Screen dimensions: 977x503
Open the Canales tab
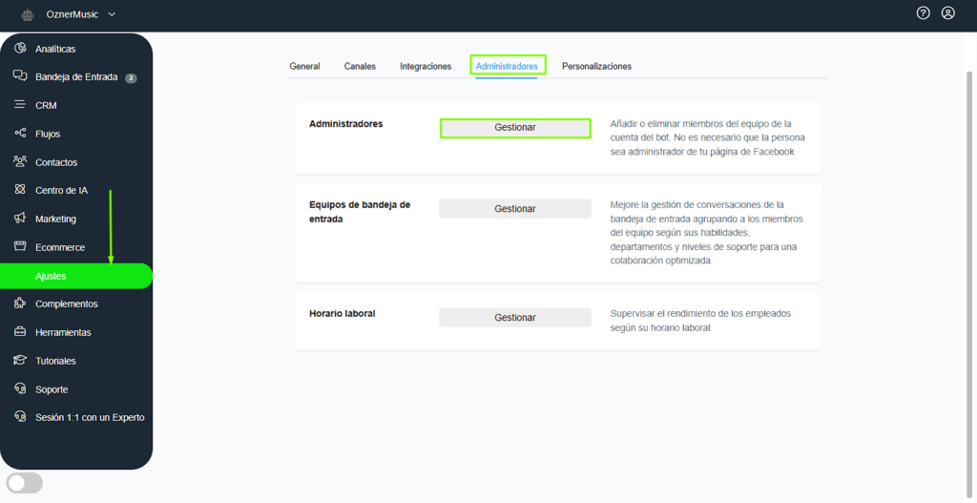click(x=360, y=66)
